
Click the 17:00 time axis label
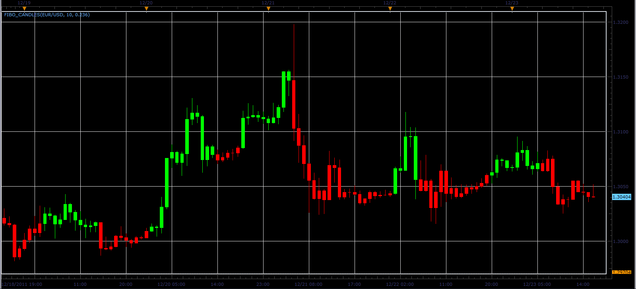(354, 284)
